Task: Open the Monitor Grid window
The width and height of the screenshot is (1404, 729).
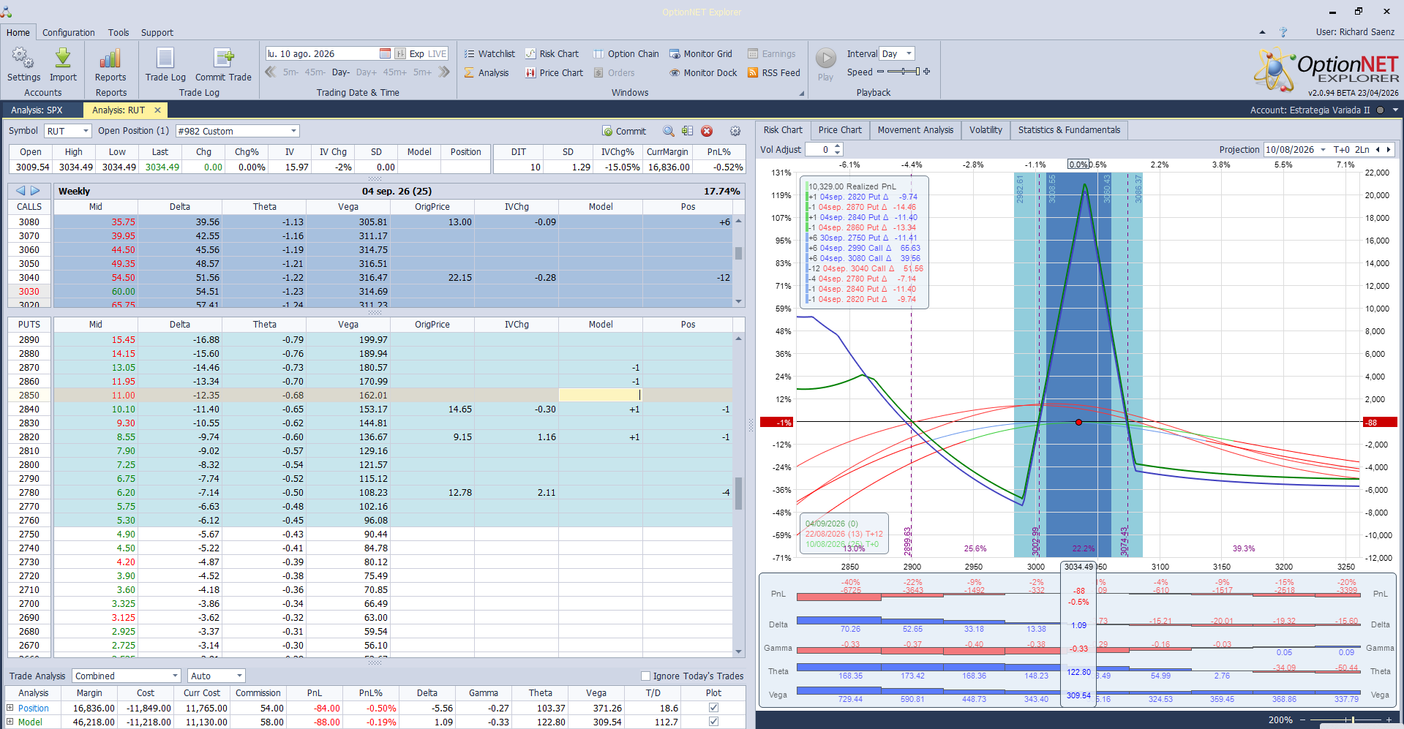Action: pyautogui.click(x=700, y=53)
